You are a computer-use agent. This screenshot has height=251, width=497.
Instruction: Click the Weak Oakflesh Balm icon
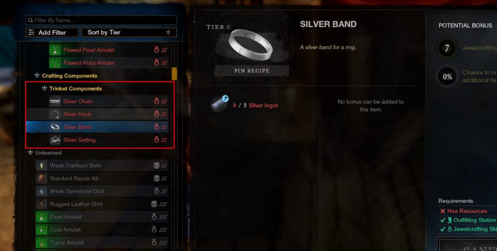(x=42, y=166)
